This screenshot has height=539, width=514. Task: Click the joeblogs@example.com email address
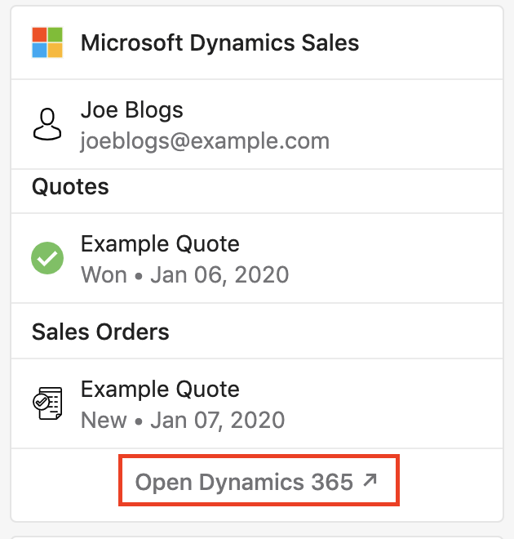pos(205,141)
